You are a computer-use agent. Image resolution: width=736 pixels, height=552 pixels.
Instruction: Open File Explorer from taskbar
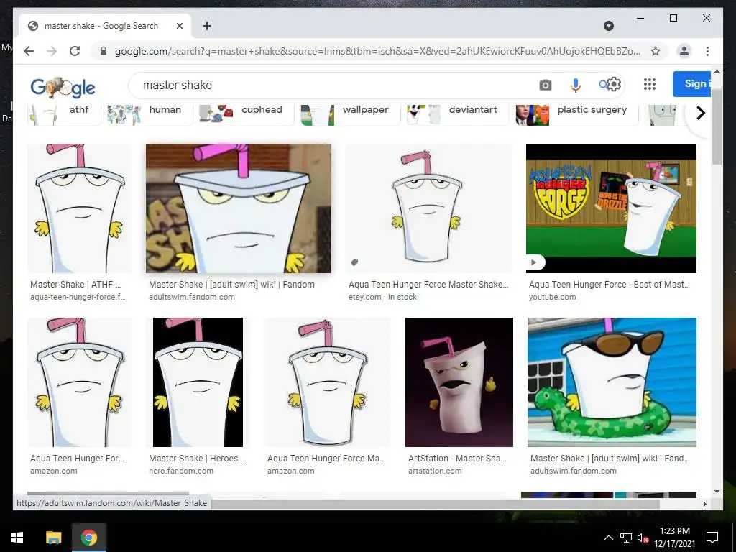[x=53, y=538]
